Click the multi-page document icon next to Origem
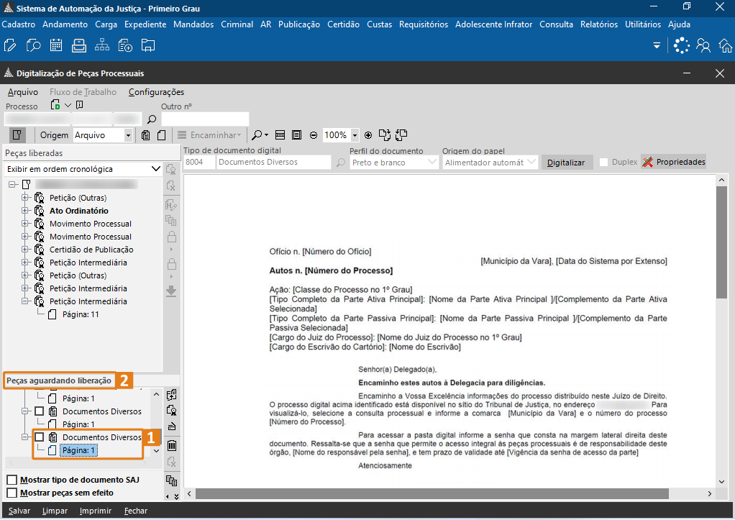The width and height of the screenshot is (735, 520). pos(146,135)
